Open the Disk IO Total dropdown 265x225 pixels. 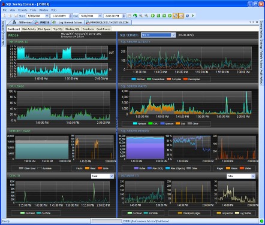(112, 176)
